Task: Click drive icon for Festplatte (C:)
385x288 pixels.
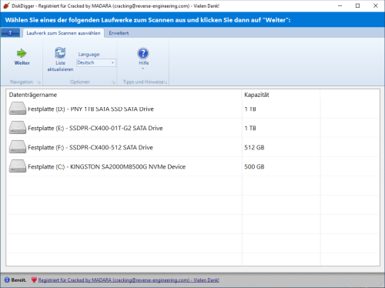Action: [18, 166]
